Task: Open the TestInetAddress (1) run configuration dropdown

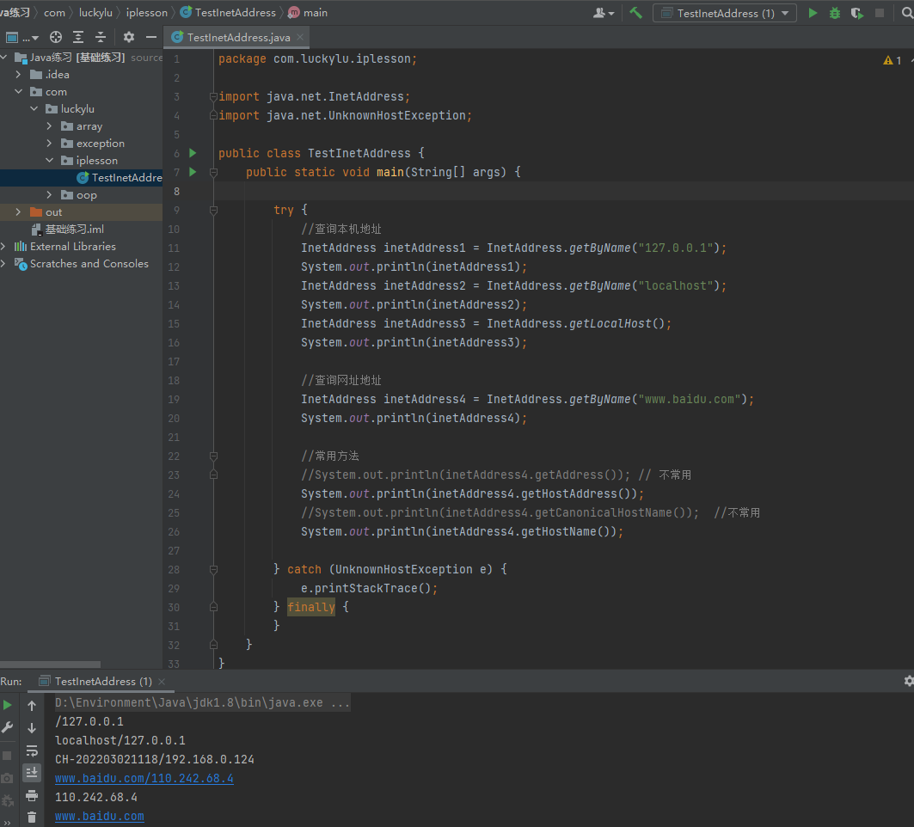Action: click(724, 13)
